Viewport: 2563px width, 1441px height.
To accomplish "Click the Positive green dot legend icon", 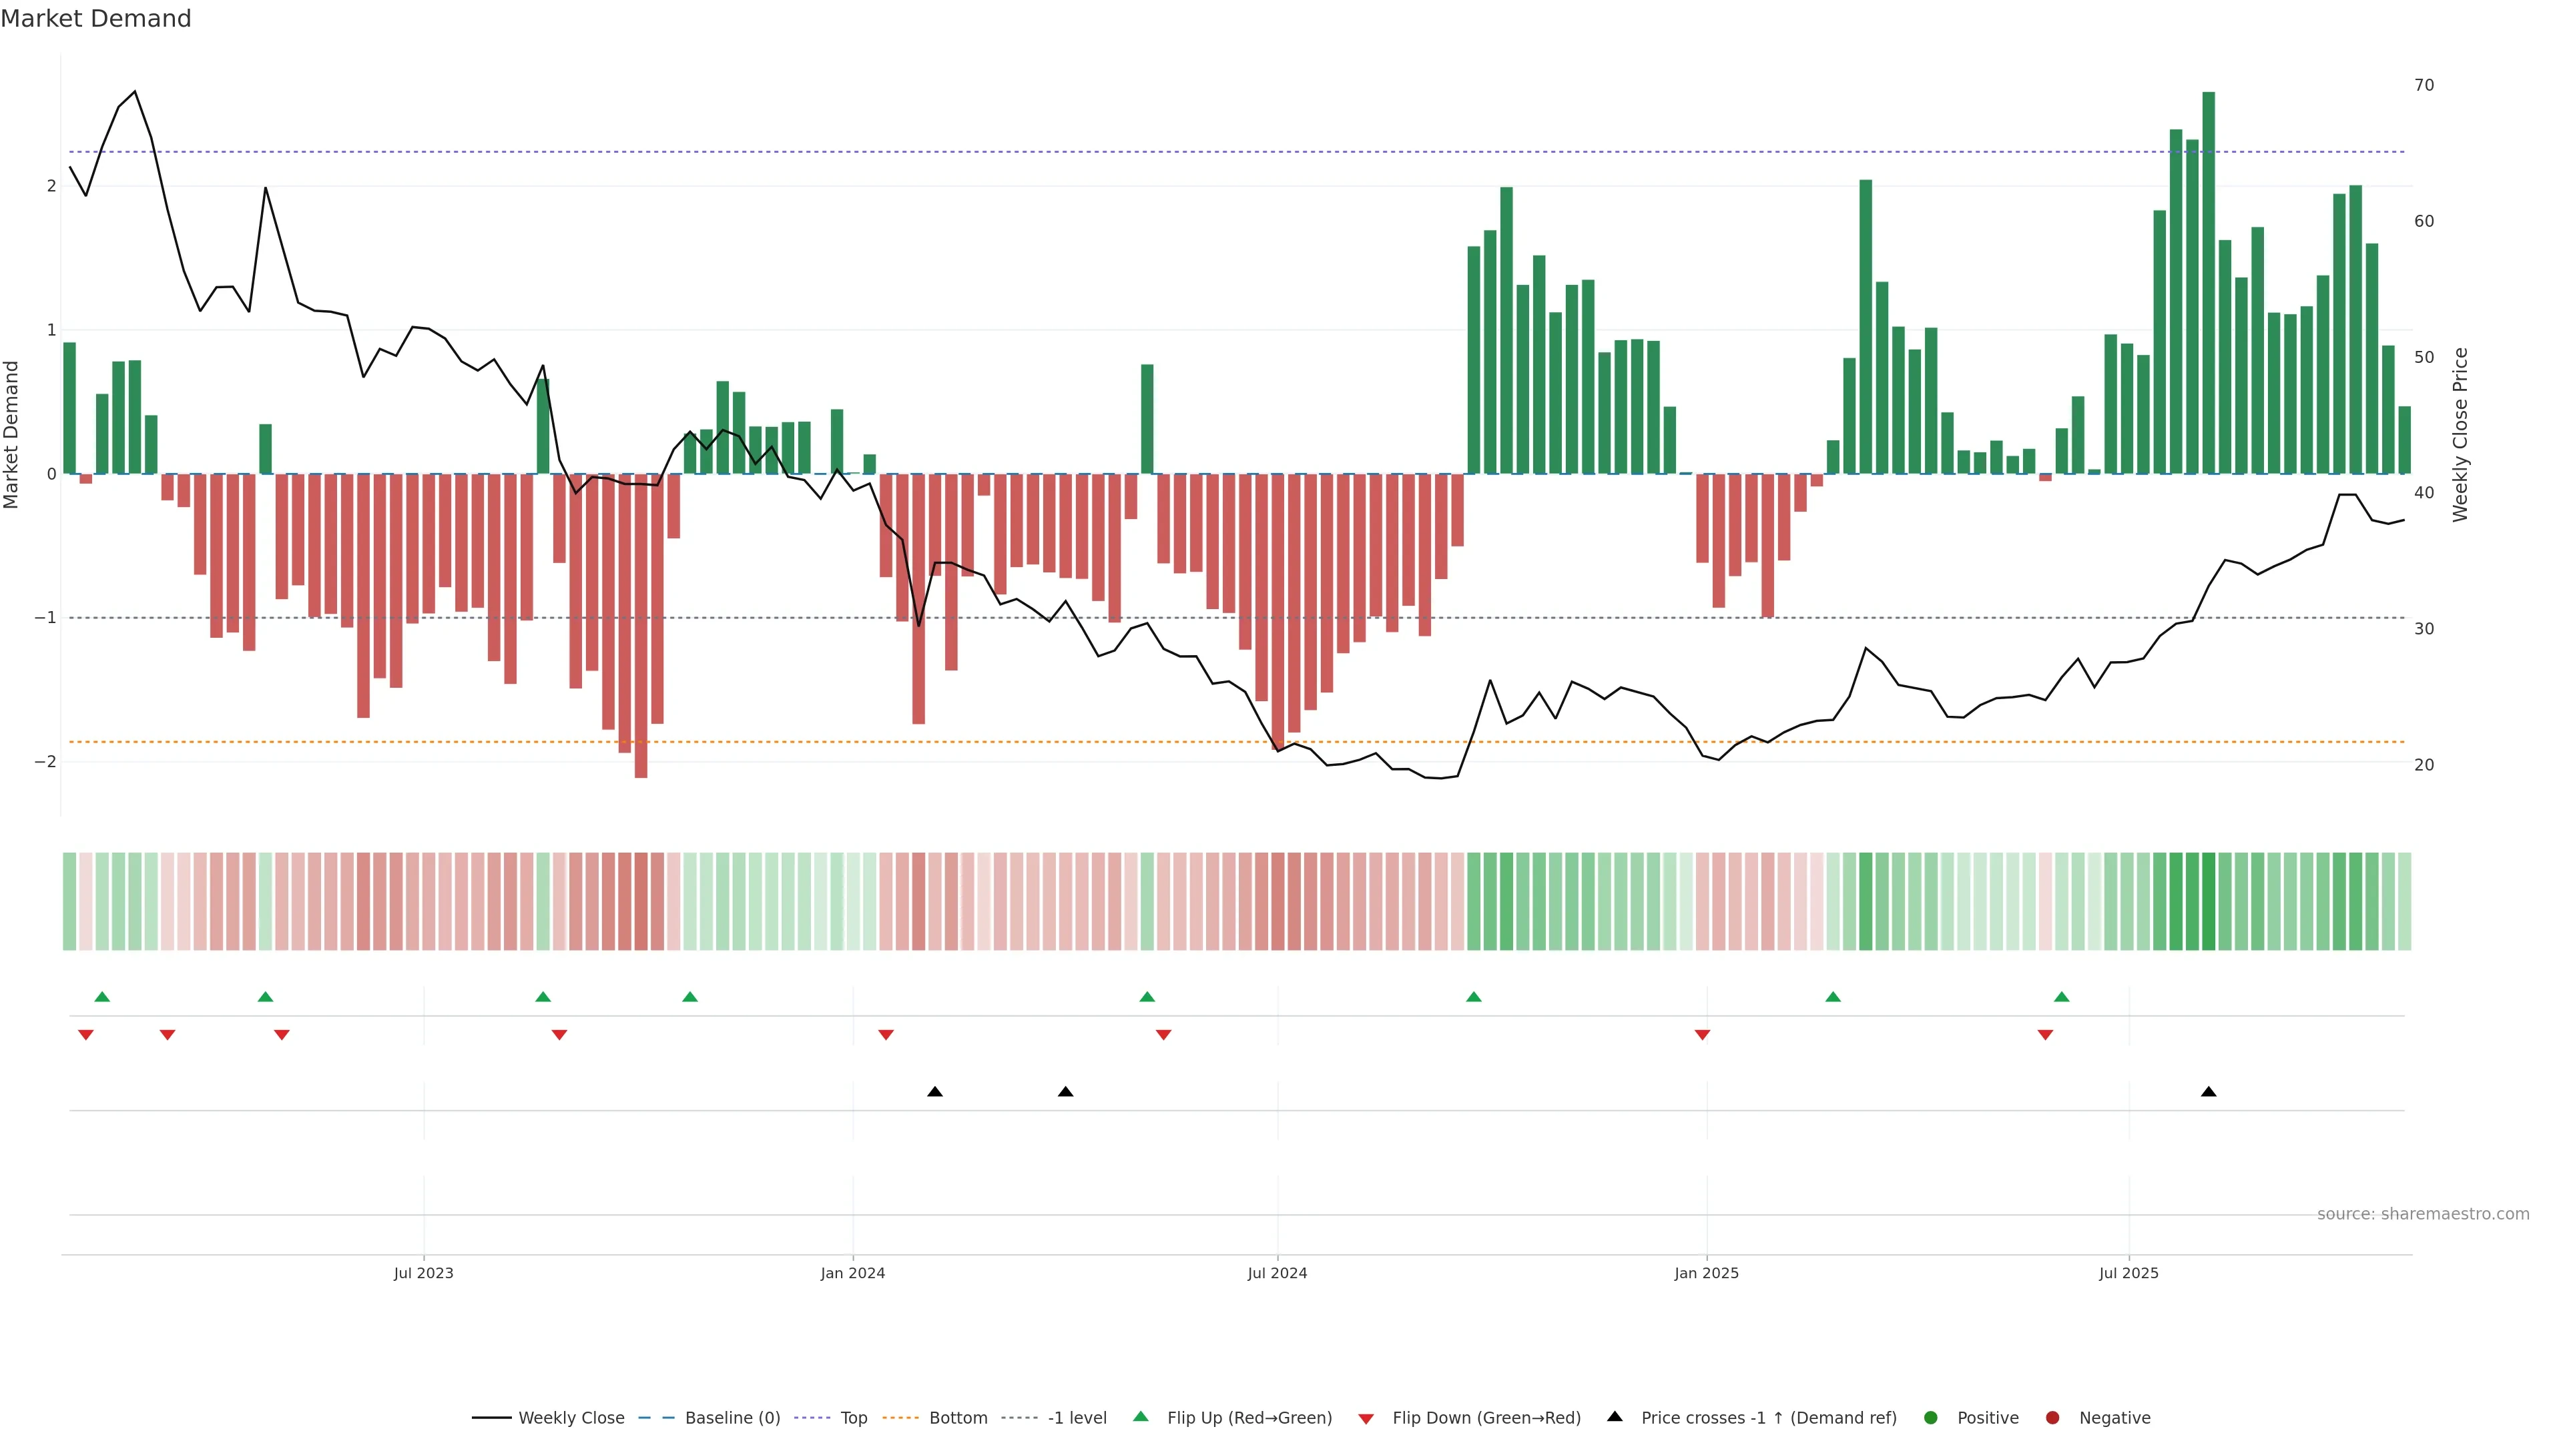I will click(1931, 1417).
